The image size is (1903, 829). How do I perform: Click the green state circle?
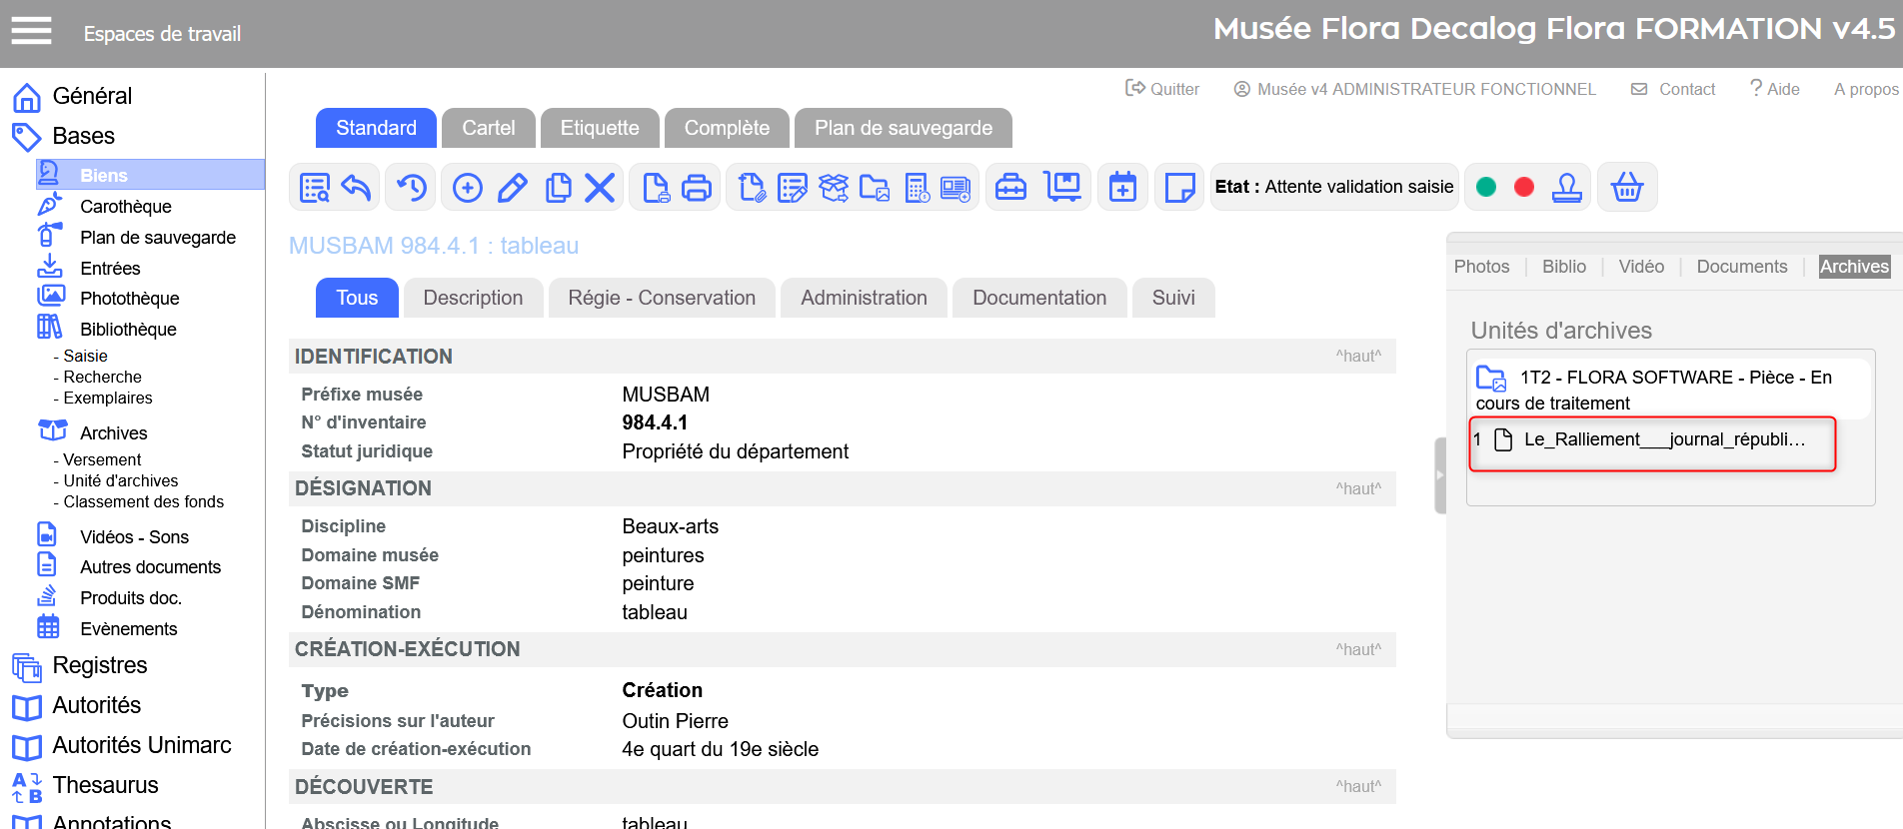(1486, 188)
